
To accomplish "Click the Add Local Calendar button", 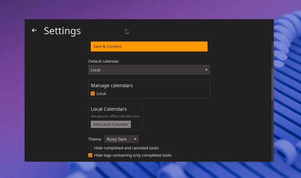I will [111, 124].
